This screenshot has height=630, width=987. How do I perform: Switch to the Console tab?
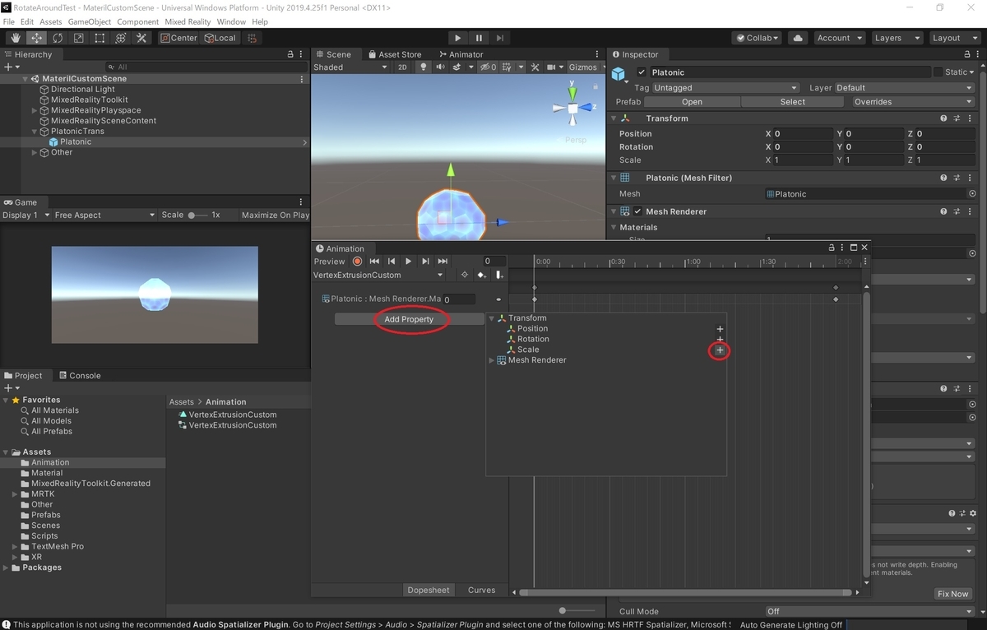tap(79, 376)
